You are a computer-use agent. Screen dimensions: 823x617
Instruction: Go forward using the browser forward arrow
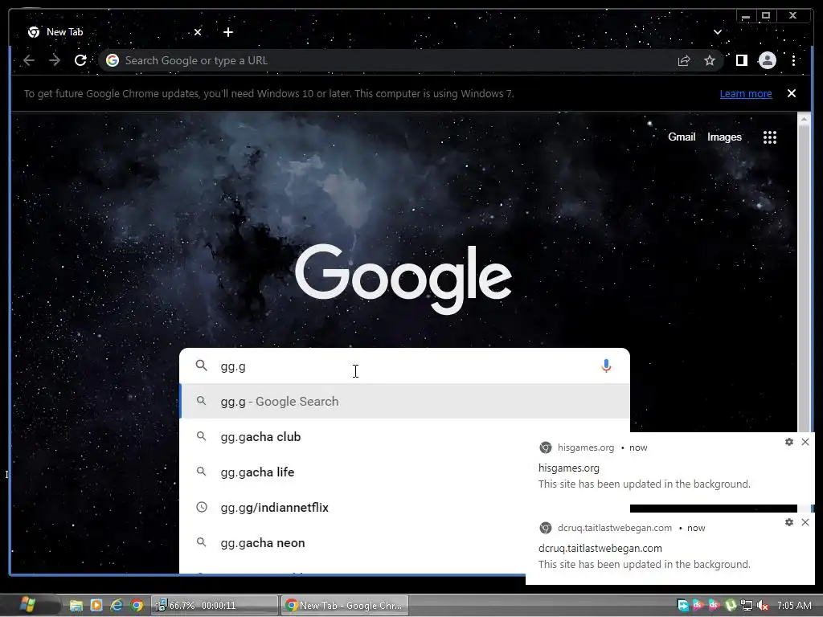point(55,60)
